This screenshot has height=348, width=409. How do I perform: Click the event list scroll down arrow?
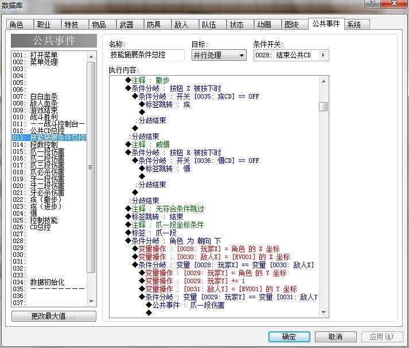point(91,302)
